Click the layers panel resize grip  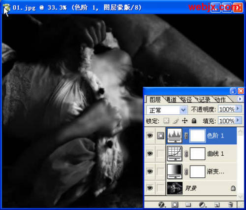[241, 205]
